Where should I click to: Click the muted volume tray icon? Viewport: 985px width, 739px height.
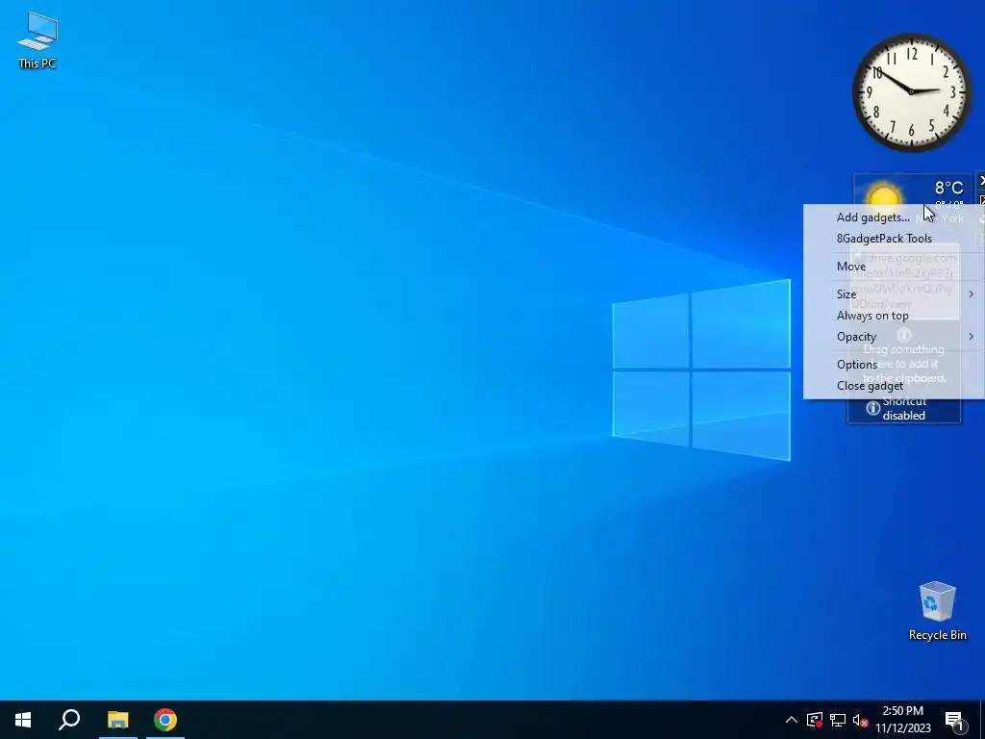860,720
